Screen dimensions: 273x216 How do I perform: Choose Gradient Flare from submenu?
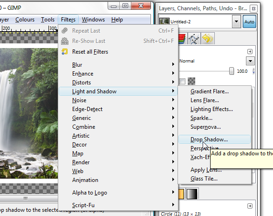click(214, 91)
